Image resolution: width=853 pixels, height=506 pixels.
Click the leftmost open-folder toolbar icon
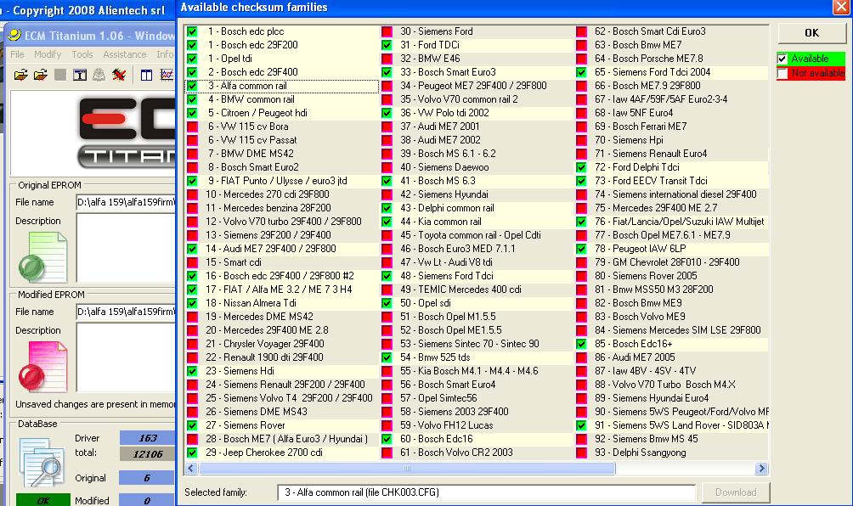tap(21, 76)
